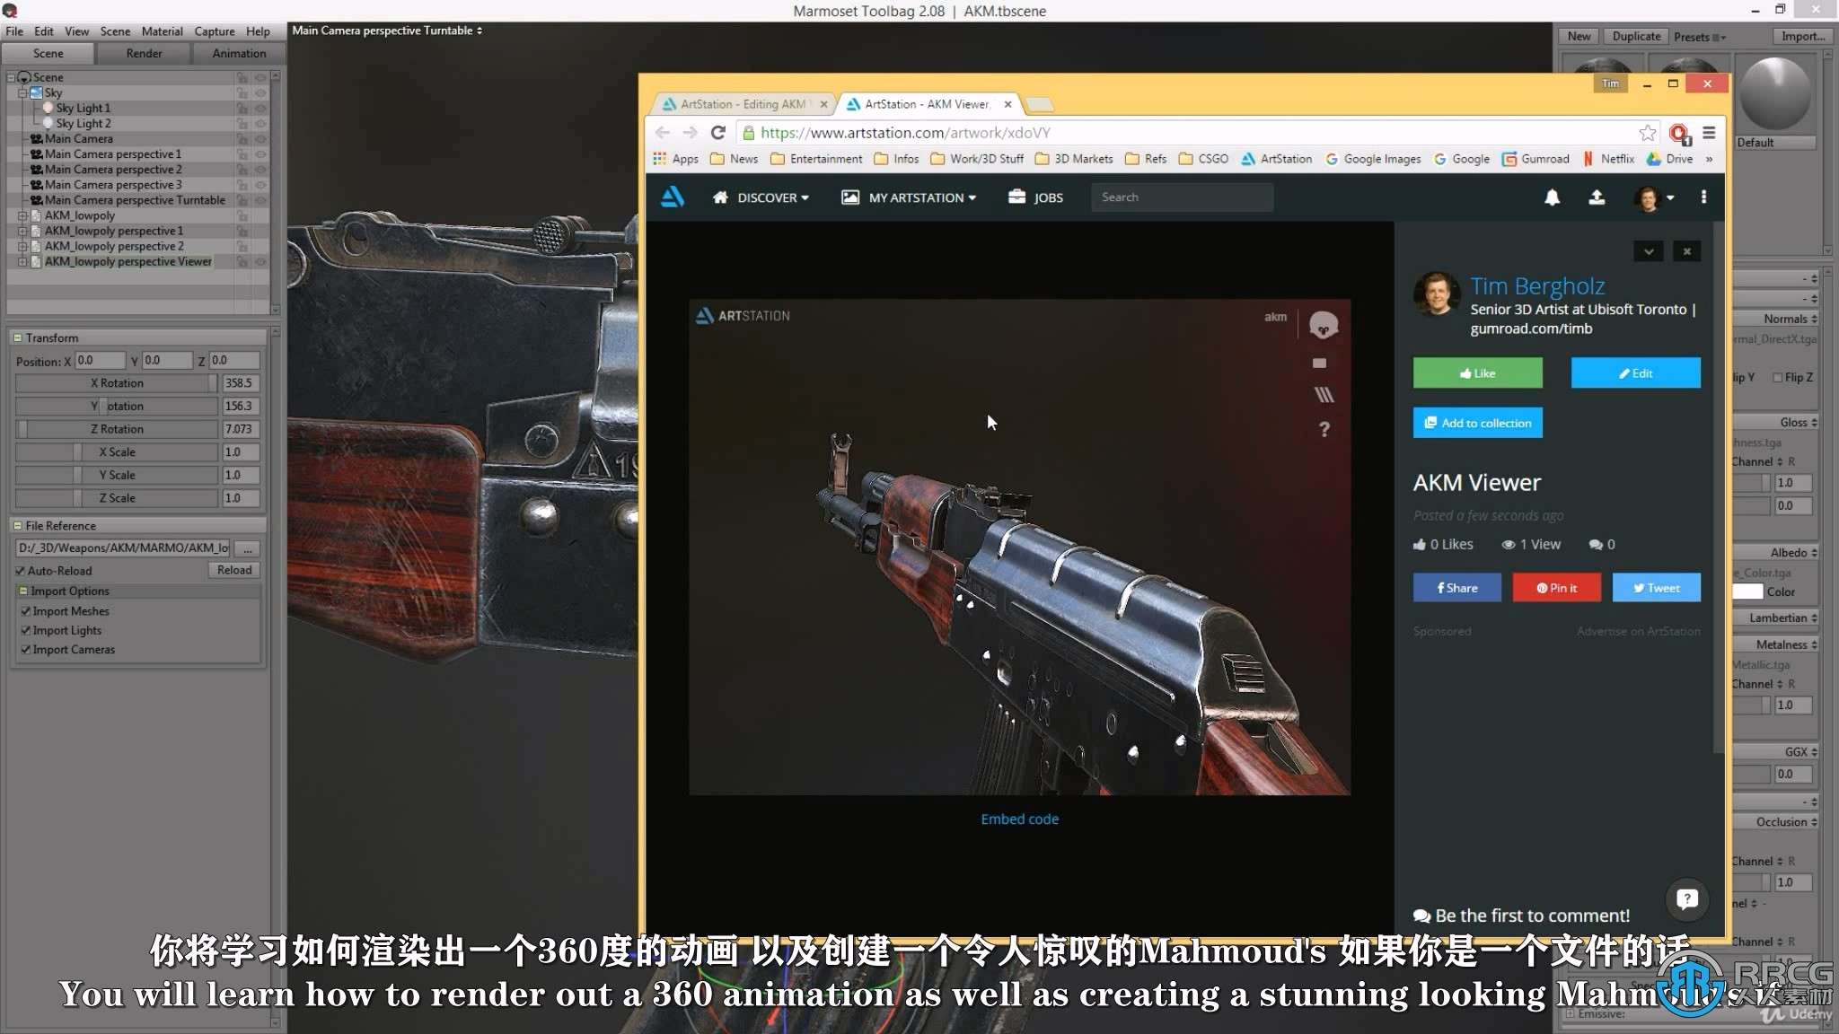Expand the AKM_lowpoly tree node
Image resolution: width=1839 pixels, height=1034 pixels.
coord(22,215)
